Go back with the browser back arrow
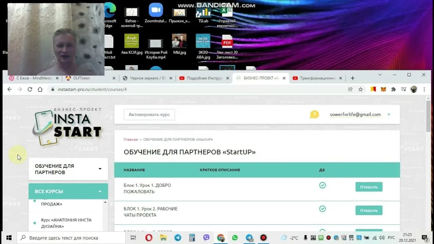The height and width of the screenshot is (244, 434). tap(9, 89)
